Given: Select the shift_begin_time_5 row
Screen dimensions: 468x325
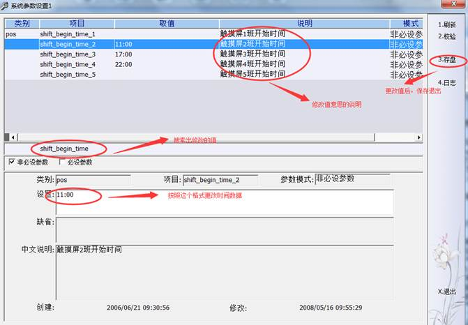Looking at the screenshot, I should 68,75.
